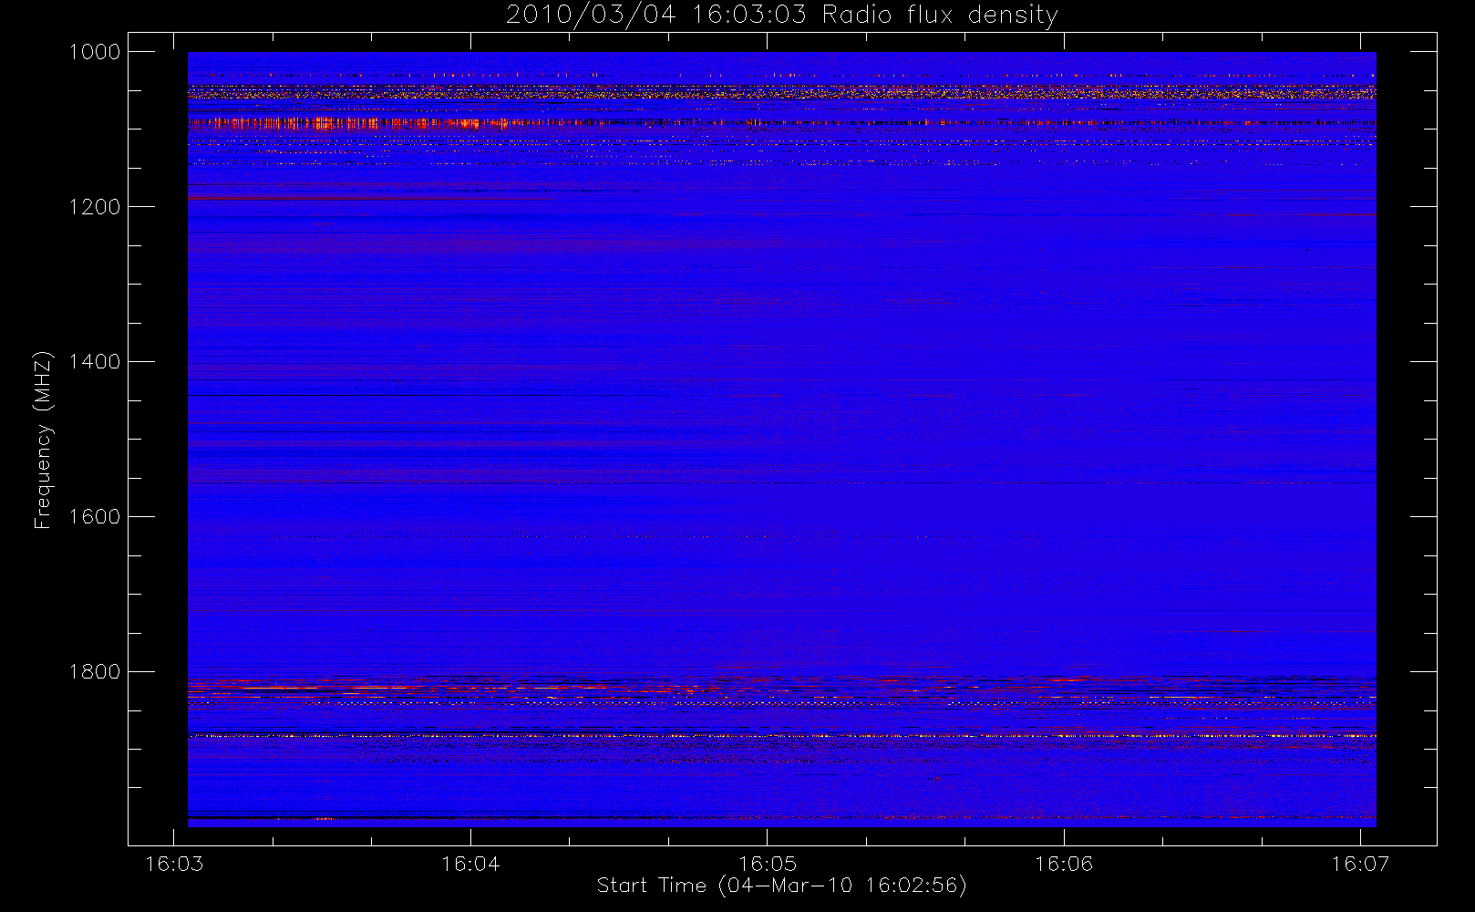This screenshot has width=1475, height=912.
Task: Click the 1800 frequency tick label
Action: pos(95,672)
